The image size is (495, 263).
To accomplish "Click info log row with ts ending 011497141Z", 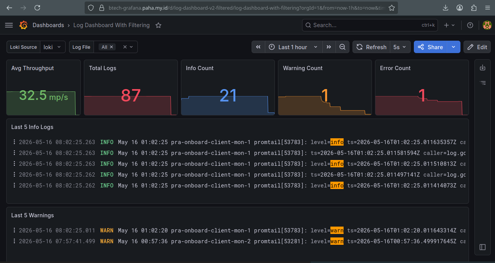I will coord(238,175).
